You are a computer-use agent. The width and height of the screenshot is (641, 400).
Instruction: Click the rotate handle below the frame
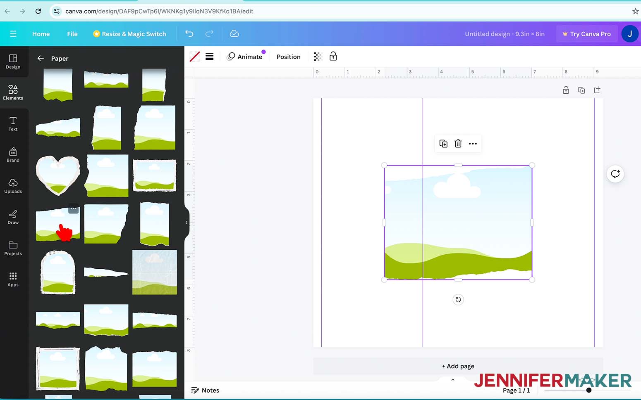[x=458, y=300]
